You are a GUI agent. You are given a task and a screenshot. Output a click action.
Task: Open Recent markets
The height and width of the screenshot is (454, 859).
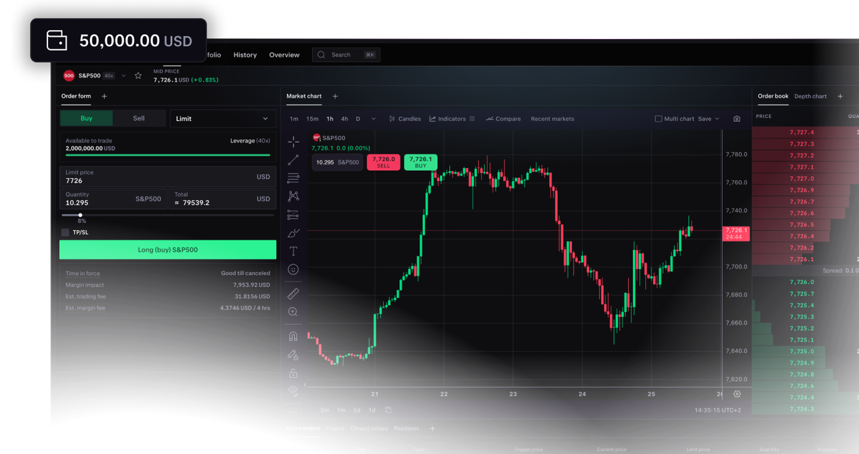pyautogui.click(x=552, y=119)
